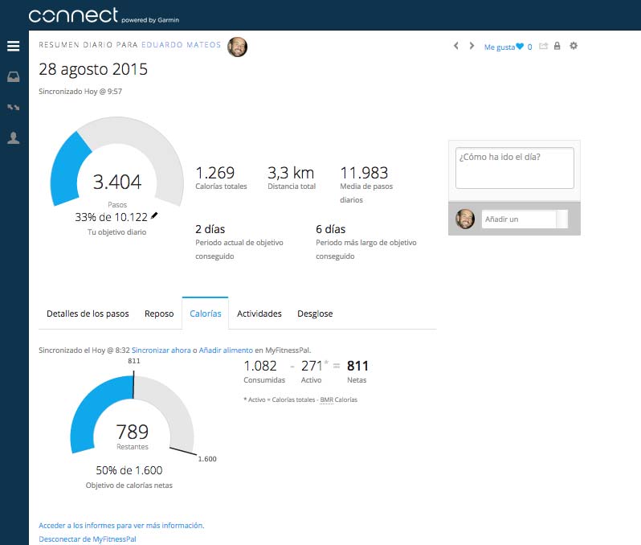Edit step goal with pencil icon
Screen dimensions: 641x545
coord(154,215)
